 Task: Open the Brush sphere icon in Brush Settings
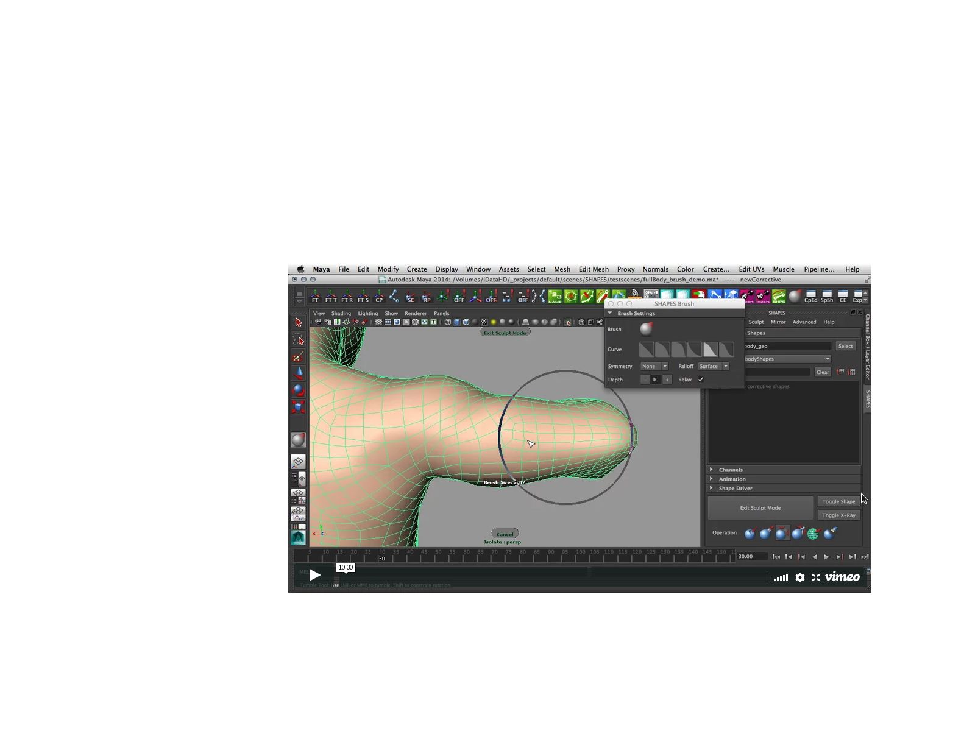point(646,329)
